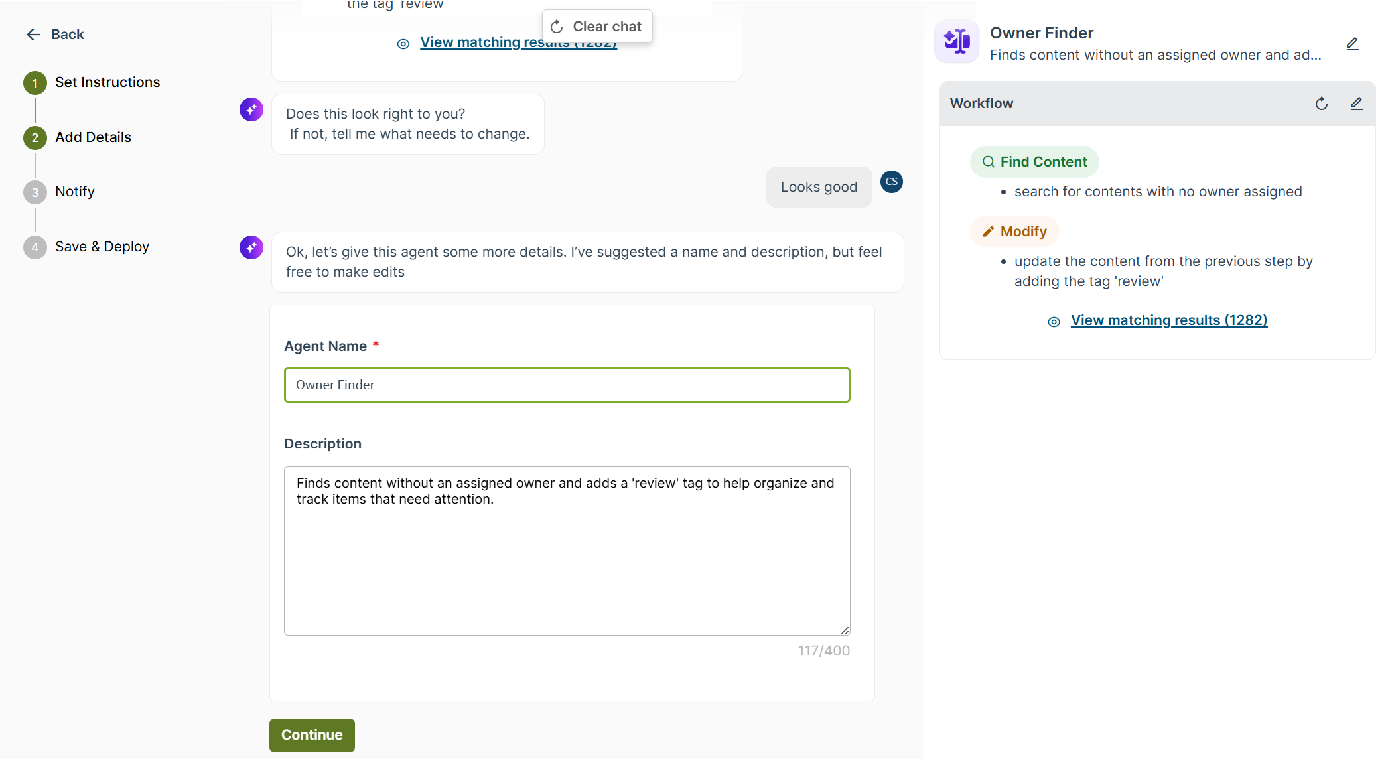Clear chat history

(x=597, y=27)
